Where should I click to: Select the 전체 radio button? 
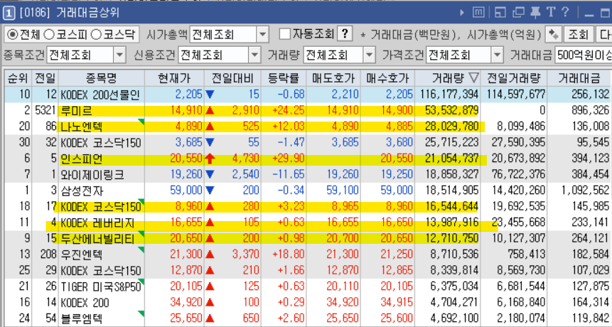point(13,35)
